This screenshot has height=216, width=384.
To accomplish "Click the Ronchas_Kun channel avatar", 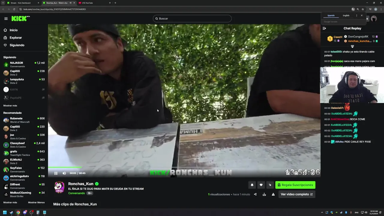I will click(59, 187).
